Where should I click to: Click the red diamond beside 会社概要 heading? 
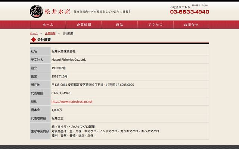tap(34, 40)
